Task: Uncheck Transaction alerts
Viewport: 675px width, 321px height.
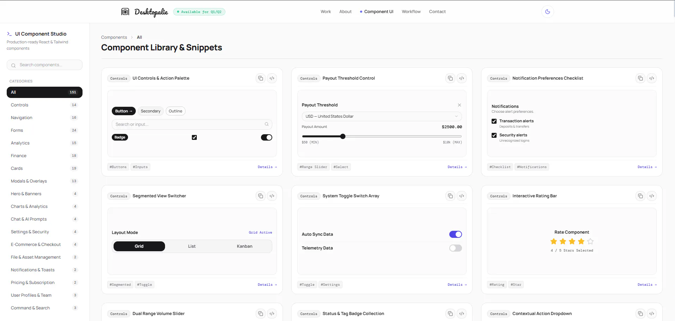Action: (494, 121)
